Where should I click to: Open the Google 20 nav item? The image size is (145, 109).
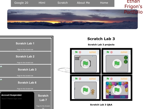(21, 3)
